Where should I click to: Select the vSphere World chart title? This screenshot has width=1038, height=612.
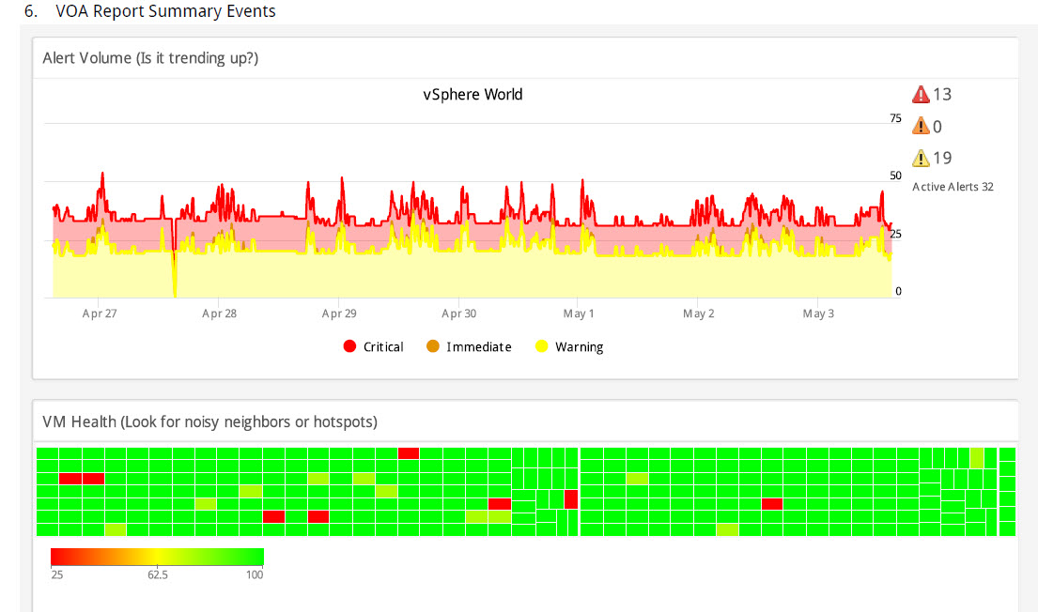click(x=473, y=95)
